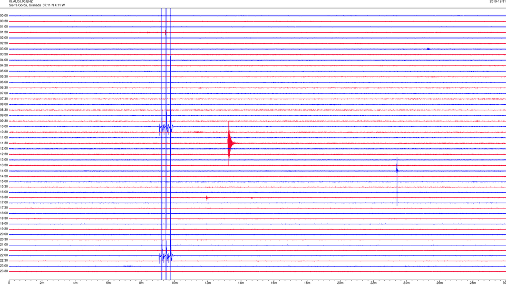
Task: Click the 10:30 time label
Action: pyautogui.click(x=4, y=132)
